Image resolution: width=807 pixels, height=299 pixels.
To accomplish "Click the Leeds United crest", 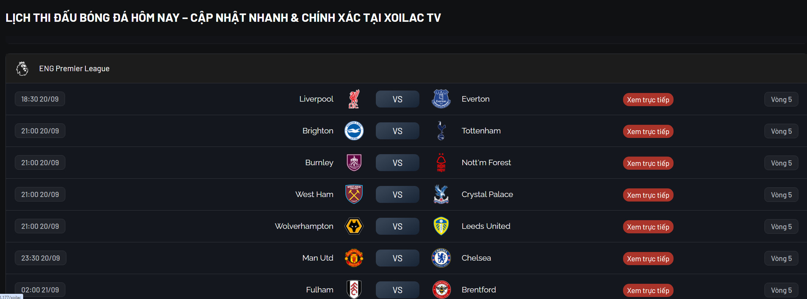I will 441,226.
